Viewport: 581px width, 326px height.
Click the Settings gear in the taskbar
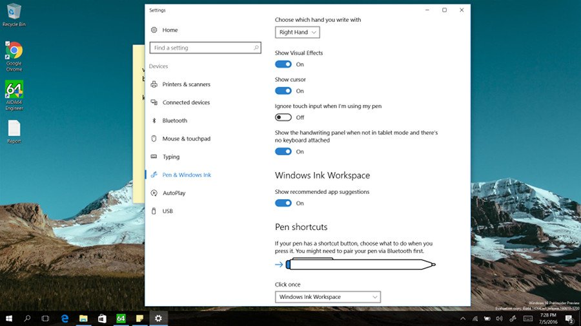click(158, 318)
